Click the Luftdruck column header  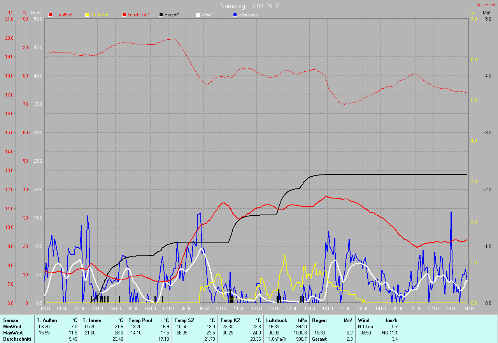coord(277,320)
